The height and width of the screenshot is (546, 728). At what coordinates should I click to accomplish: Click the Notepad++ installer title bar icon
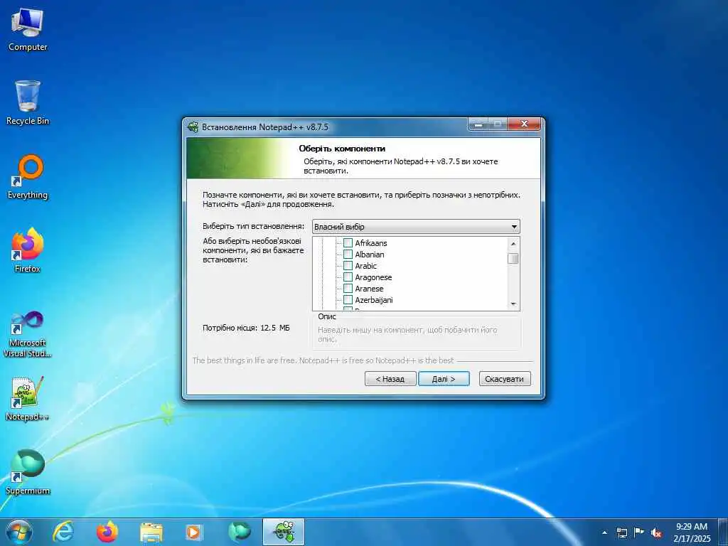[193, 127]
